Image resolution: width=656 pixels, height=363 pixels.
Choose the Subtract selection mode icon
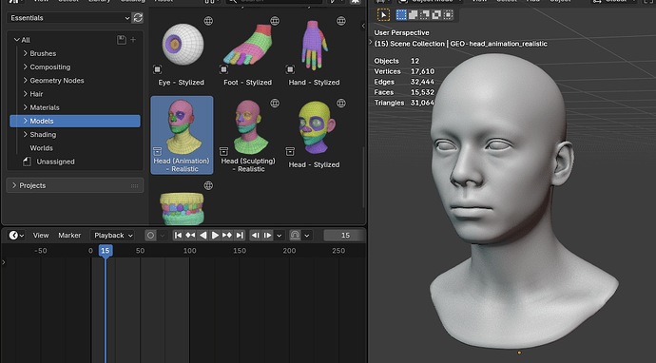(x=425, y=14)
